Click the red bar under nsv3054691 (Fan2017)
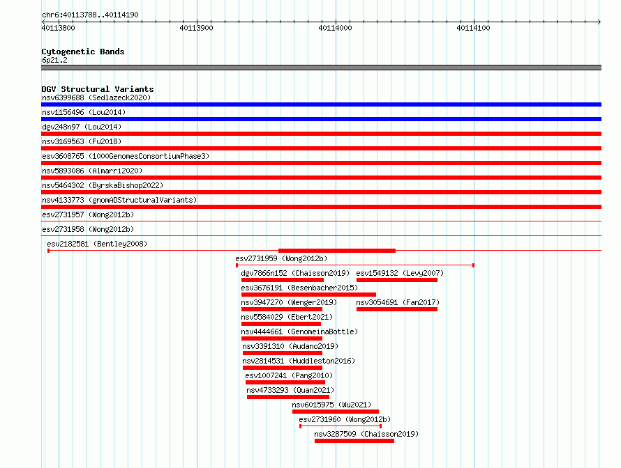 tap(397, 309)
